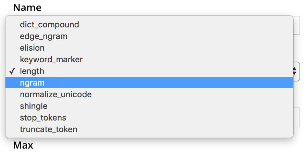Pick the elision filter option
Image resolution: width=307 pixels, height=152 pixels.
[32, 48]
